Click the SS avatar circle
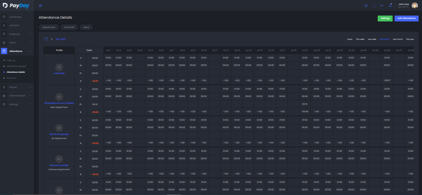This screenshot has width=422, height=195. [59, 97]
